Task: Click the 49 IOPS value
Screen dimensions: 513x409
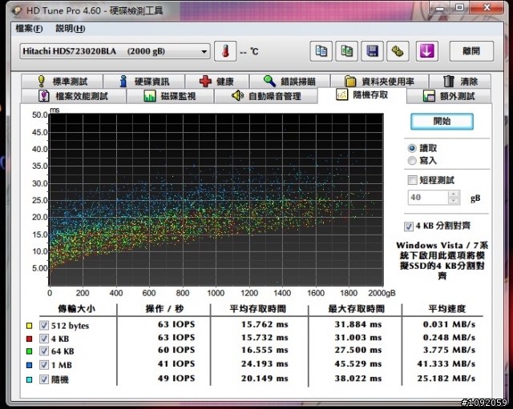Action: click(176, 379)
